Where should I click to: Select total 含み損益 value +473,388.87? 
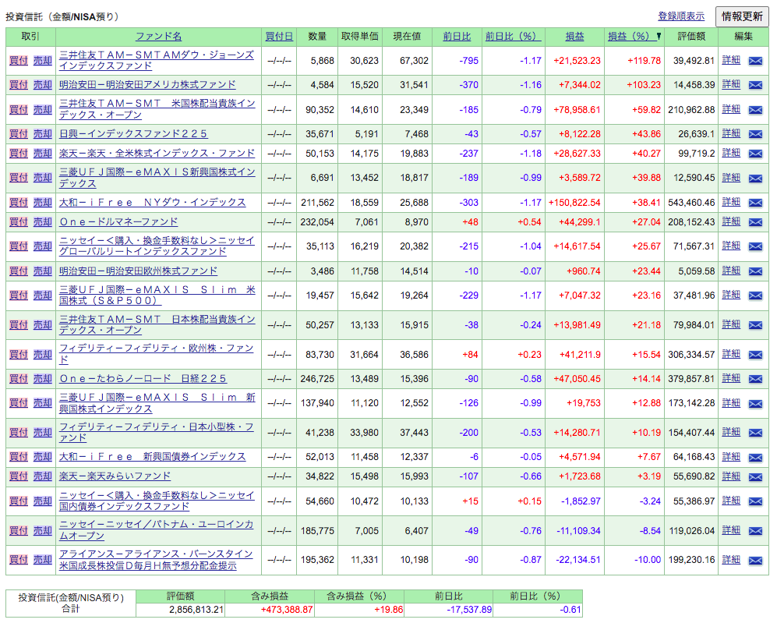(287, 610)
